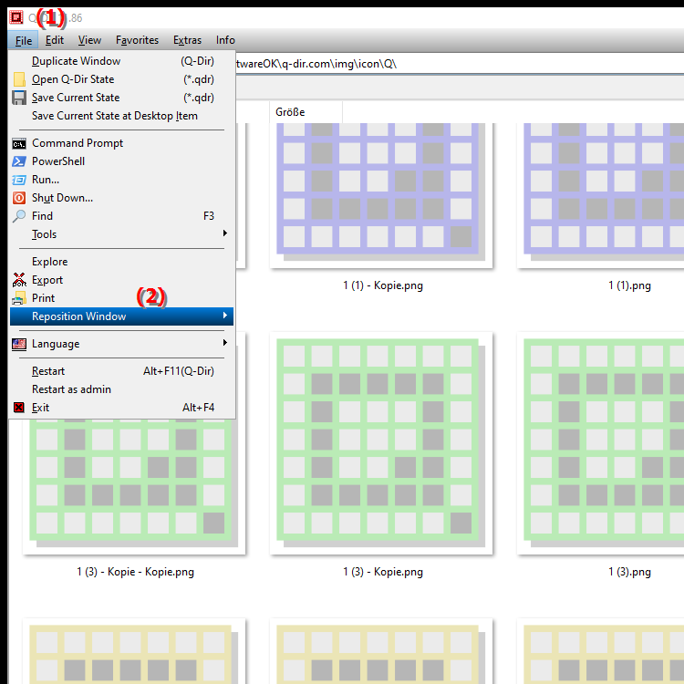This screenshot has height=684, width=684.
Task: Select Explore menu entry
Action: tap(121, 262)
